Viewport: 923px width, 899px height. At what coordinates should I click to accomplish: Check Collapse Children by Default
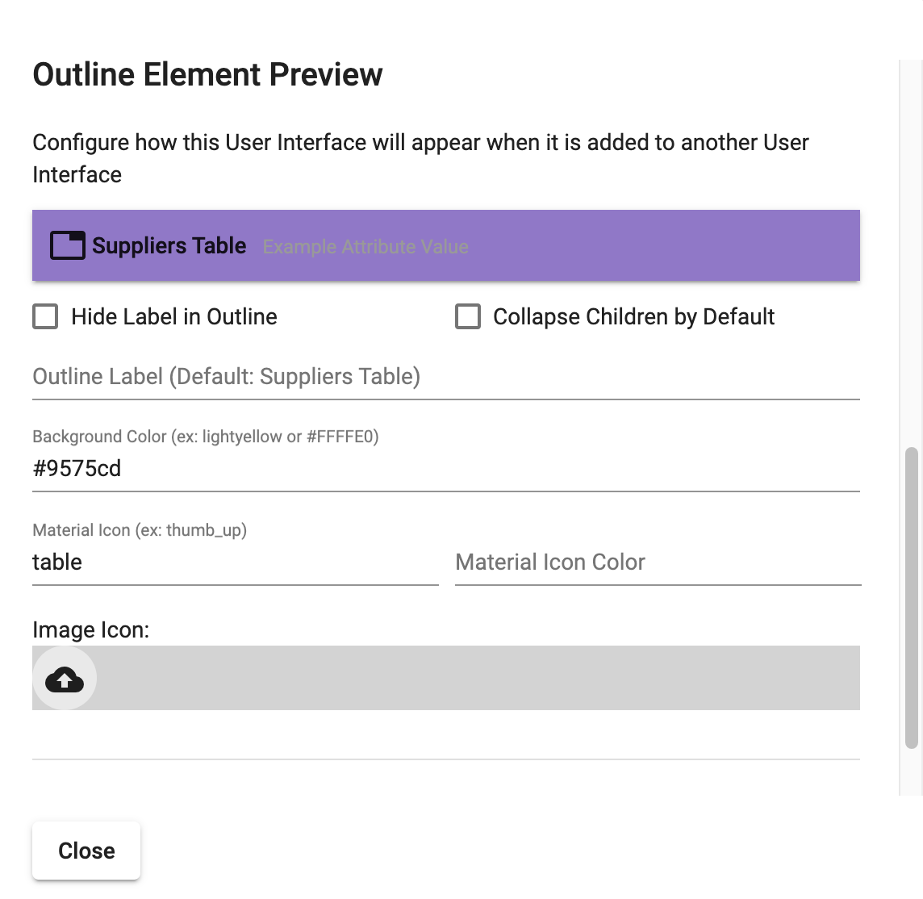pos(468,316)
